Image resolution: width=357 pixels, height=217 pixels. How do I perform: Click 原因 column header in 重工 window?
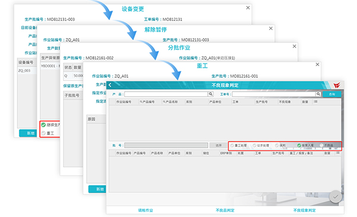tap(91, 119)
